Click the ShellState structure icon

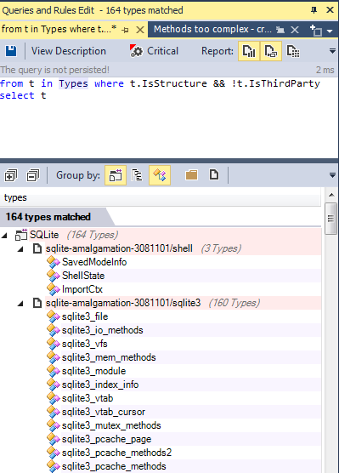[54, 276]
